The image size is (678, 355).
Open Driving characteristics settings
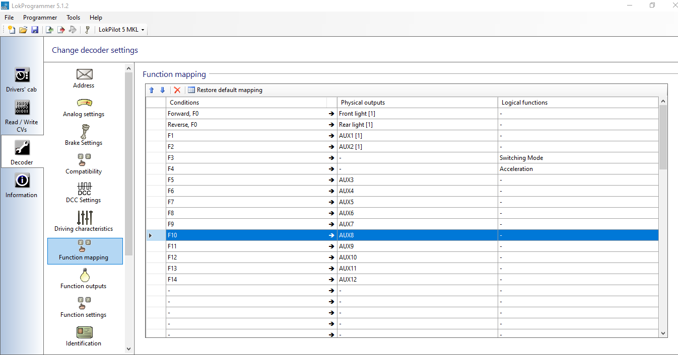click(x=84, y=222)
